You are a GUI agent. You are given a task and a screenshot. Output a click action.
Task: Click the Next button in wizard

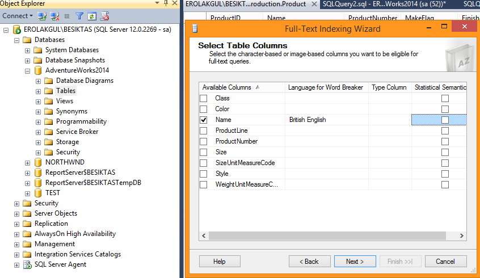pyautogui.click(x=355, y=262)
